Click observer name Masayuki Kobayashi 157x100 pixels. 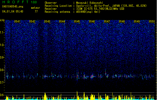coord(90,3)
